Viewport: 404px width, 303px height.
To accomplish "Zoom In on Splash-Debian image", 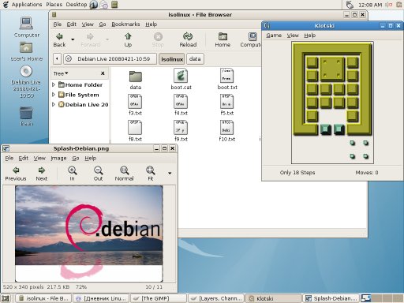I will [x=72, y=174].
